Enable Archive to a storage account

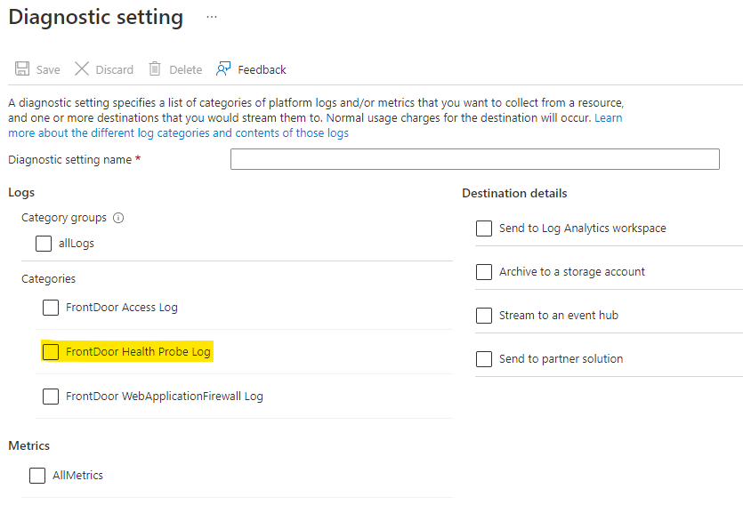pyautogui.click(x=483, y=272)
